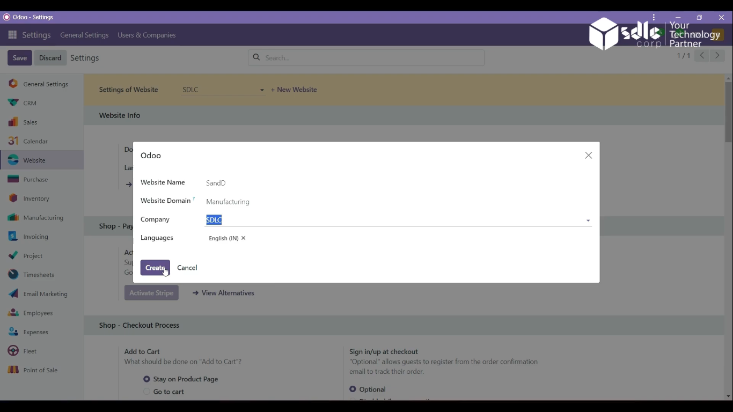Open General Settings top menu
The width and height of the screenshot is (733, 412).
click(x=84, y=35)
